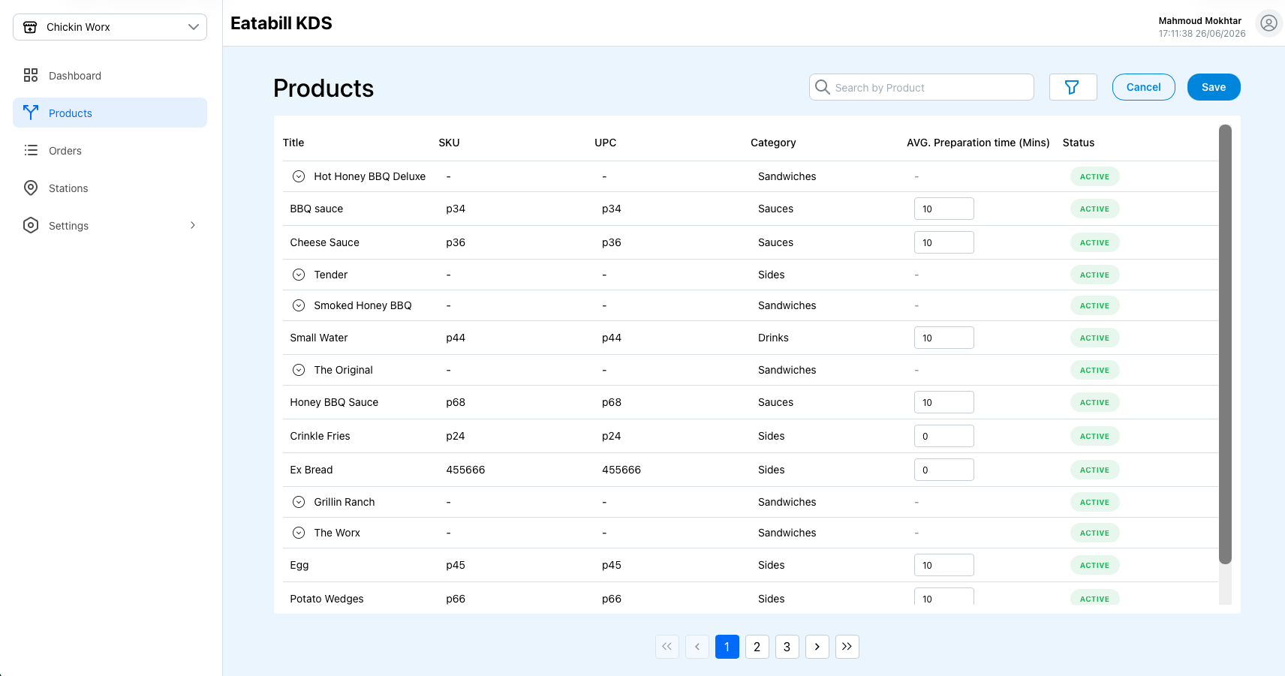Go to the Dashboard menu item
This screenshot has width=1285, height=676.
coord(110,75)
